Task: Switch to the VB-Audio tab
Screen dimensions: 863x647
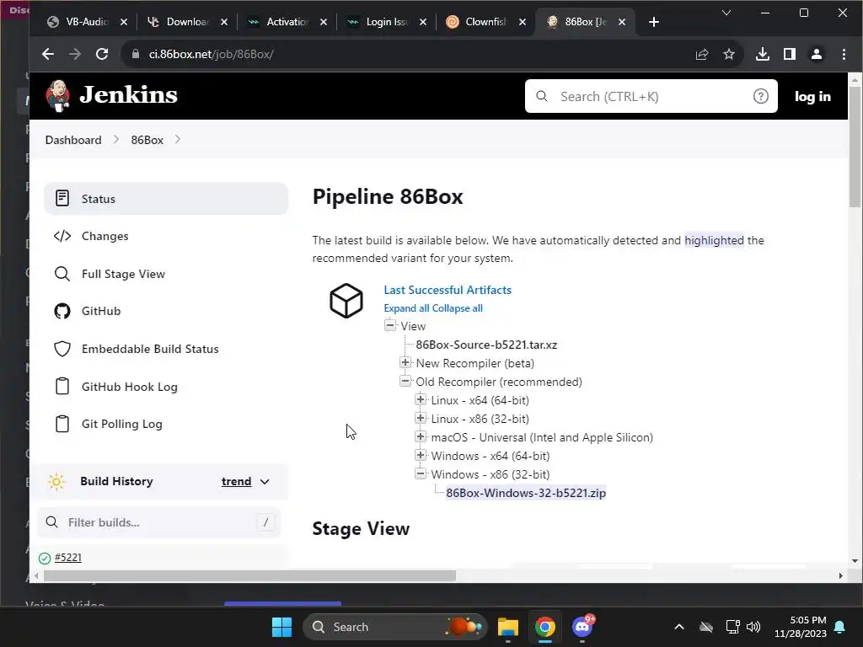Action: pos(87,21)
